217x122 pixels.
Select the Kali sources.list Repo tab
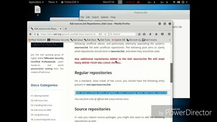(x=46, y=29)
